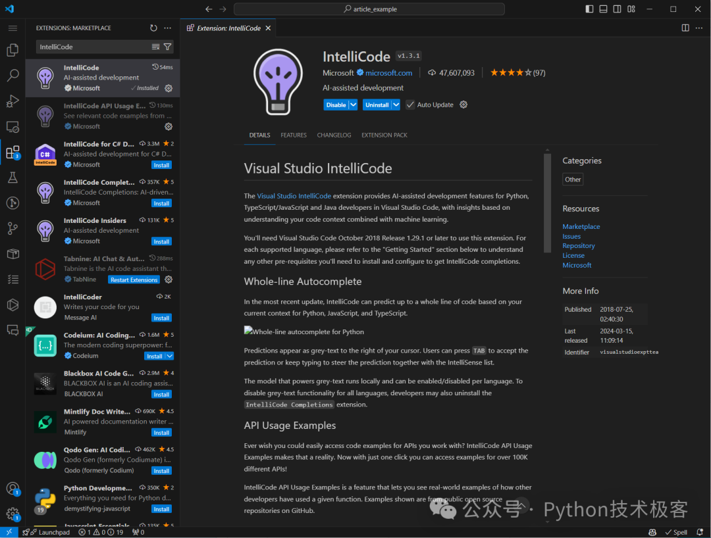
Task: Toggle the Auto Update checkbox
Action: (410, 105)
